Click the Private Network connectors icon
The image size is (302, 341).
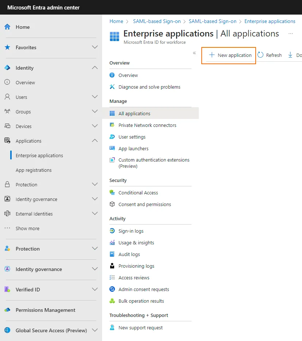point(112,125)
